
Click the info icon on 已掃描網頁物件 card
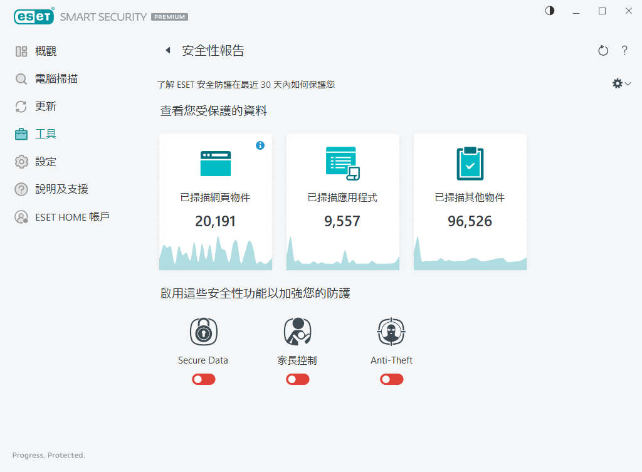point(260,145)
